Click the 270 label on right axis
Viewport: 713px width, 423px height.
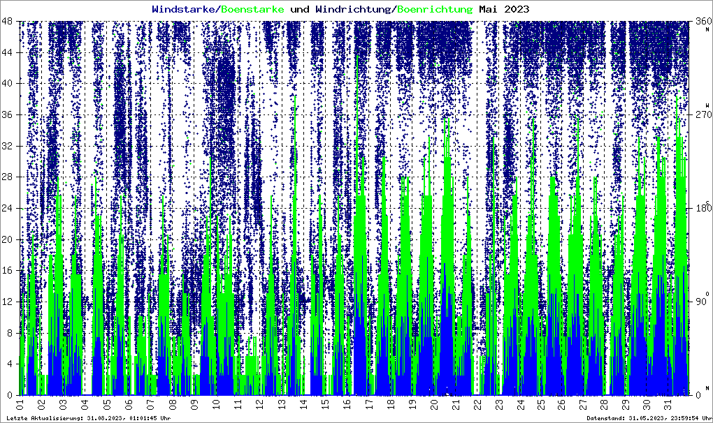pyautogui.click(x=701, y=115)
